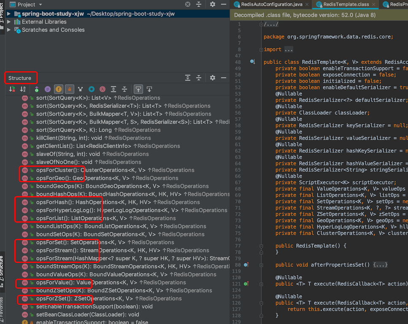Hide the Structure tool window

point(224,78)
